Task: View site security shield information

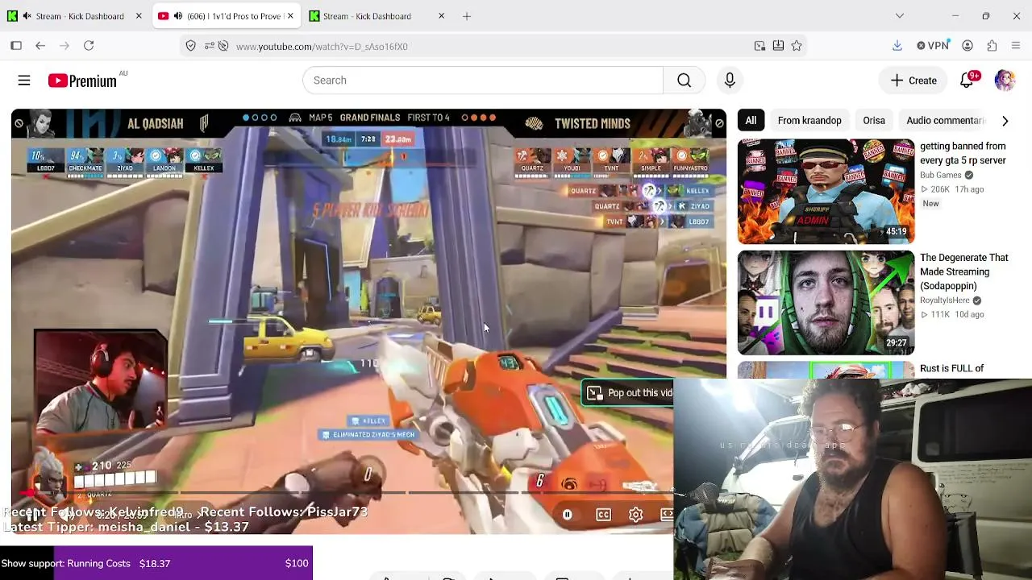Action: [x=190, y=46]
